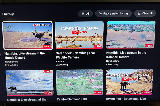Image resolution: width=160 pixels, height=106 pixels.
Task: Open the Tembe Elephant Park thumbnail
Action: 80,82
